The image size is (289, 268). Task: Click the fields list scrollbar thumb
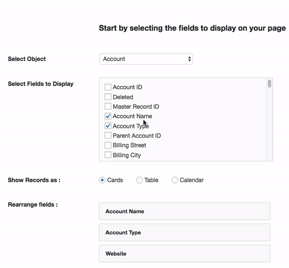point(269,84)
